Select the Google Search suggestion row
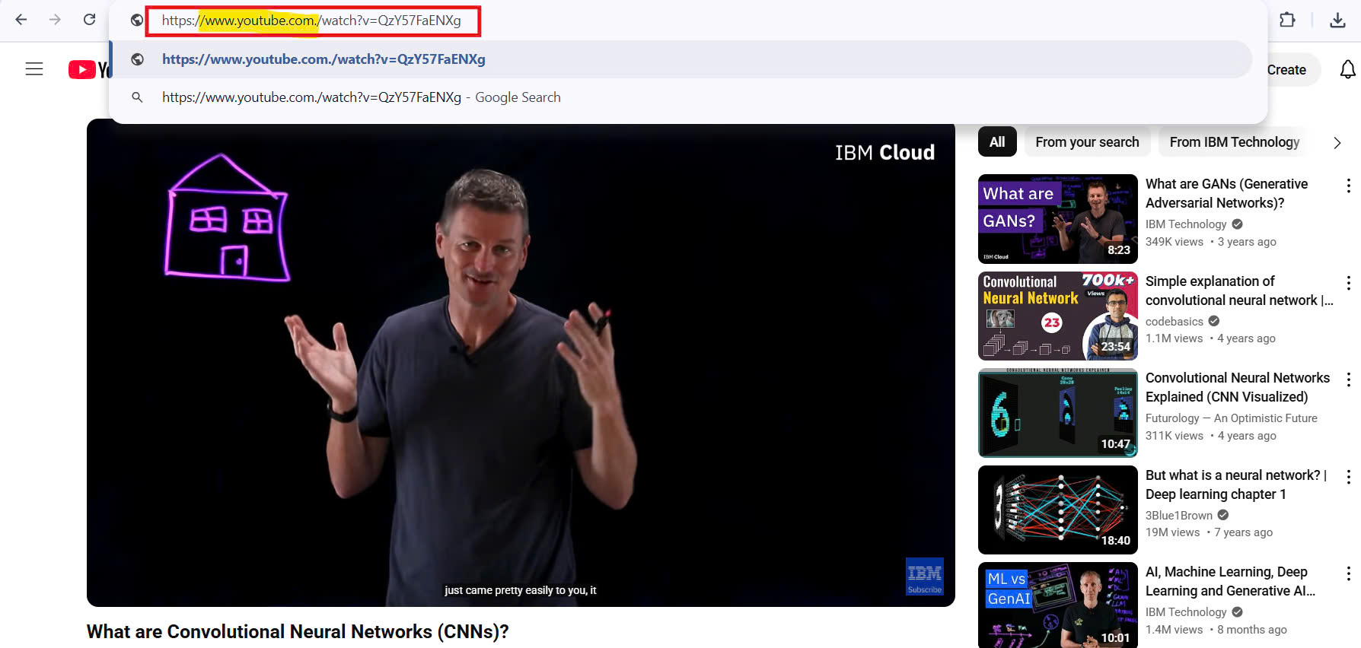Viewport: 1361px width, 648px height. 361,97
